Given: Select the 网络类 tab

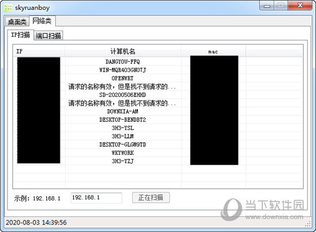Looking at the screenshot, I should tap(42, 21).
